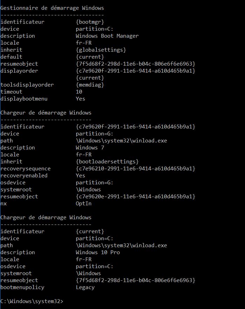Click the OptIn value of nx

pyautogui.click(x=84, y=204)
